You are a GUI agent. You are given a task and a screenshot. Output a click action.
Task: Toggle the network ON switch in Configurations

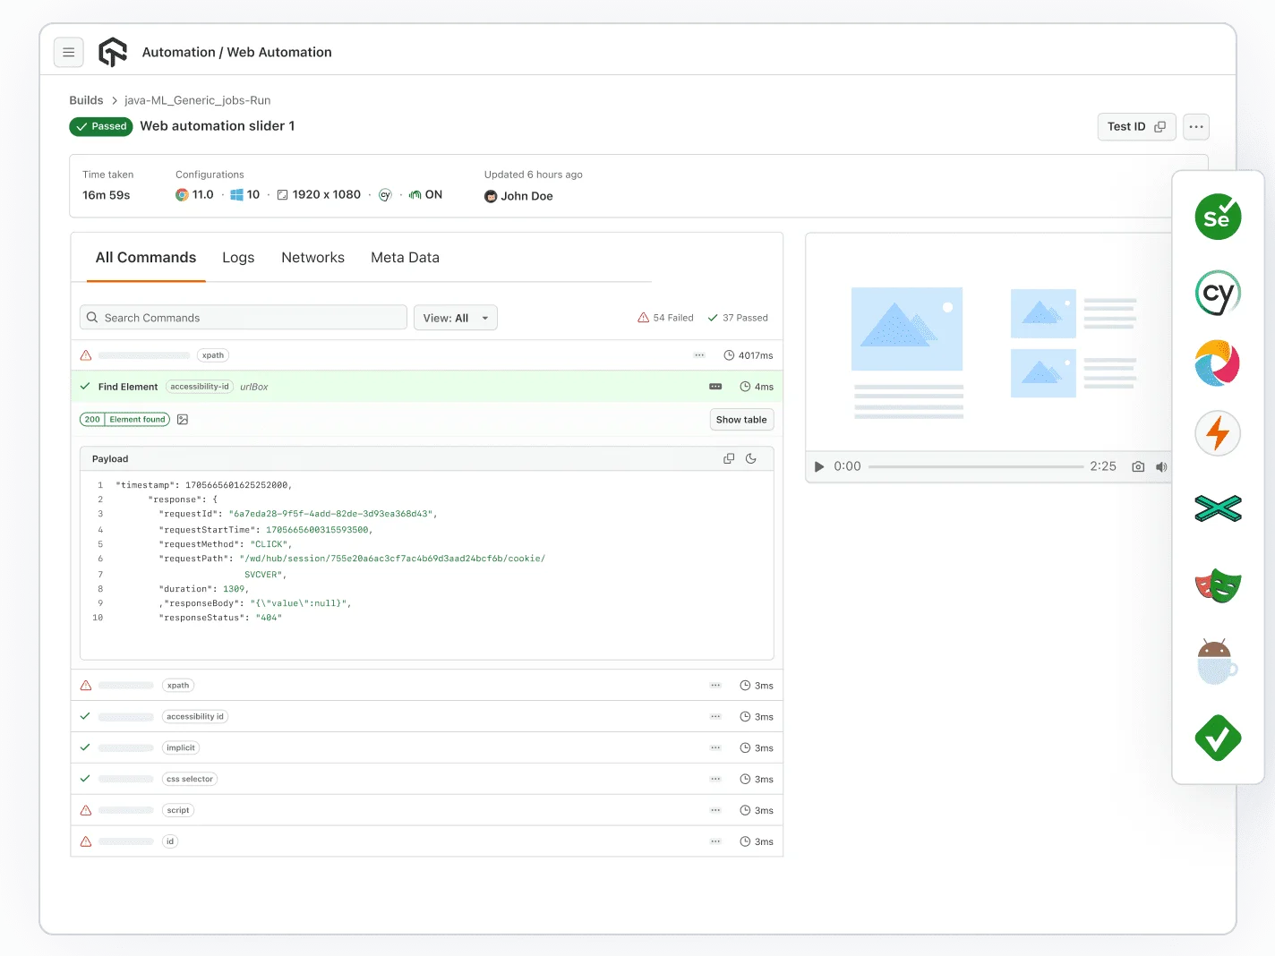point(425,194)
